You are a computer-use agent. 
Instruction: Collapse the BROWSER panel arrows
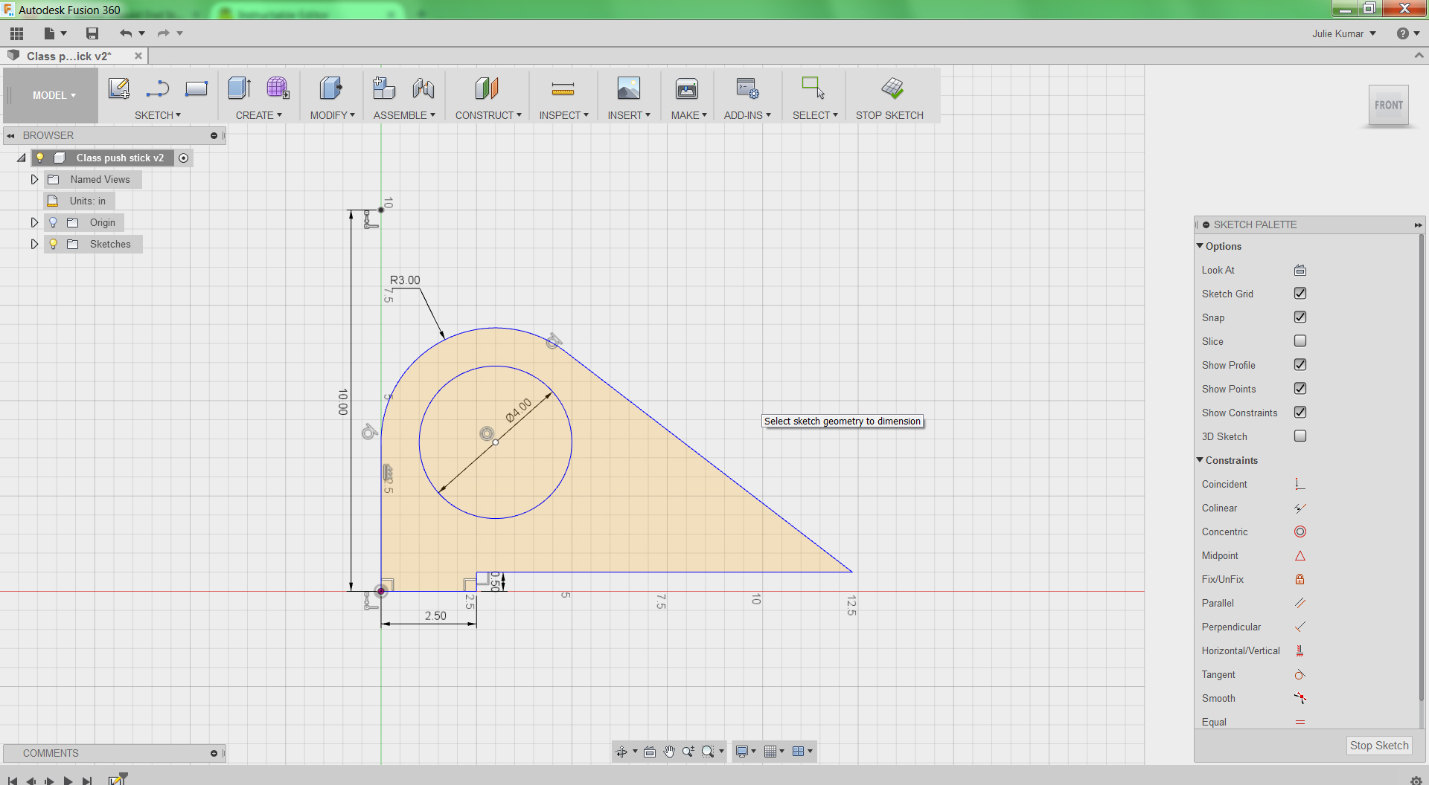coord(11,135)
